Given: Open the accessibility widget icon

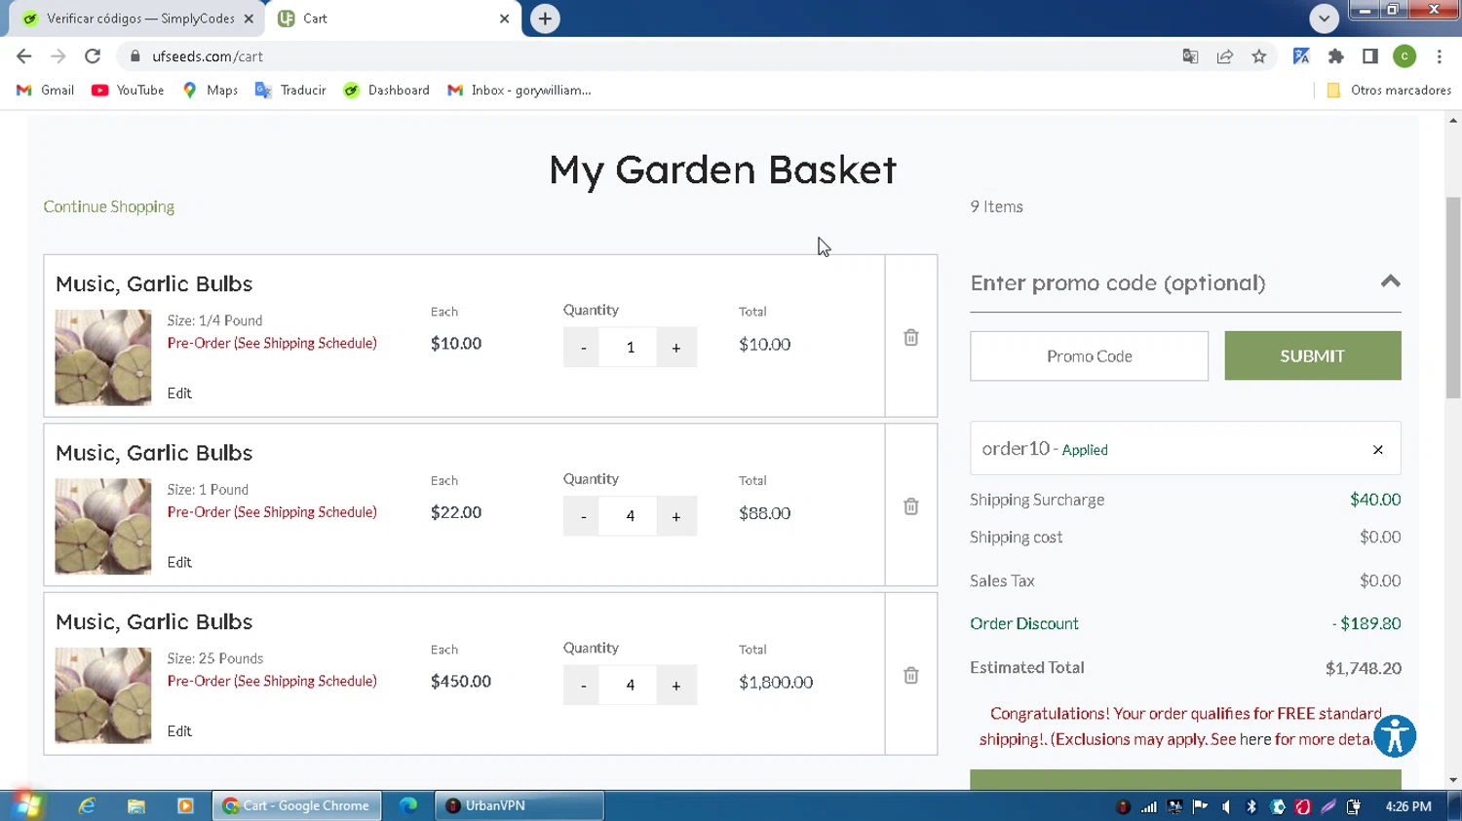Looking at the screenshot, I should tap(1395, 736).
